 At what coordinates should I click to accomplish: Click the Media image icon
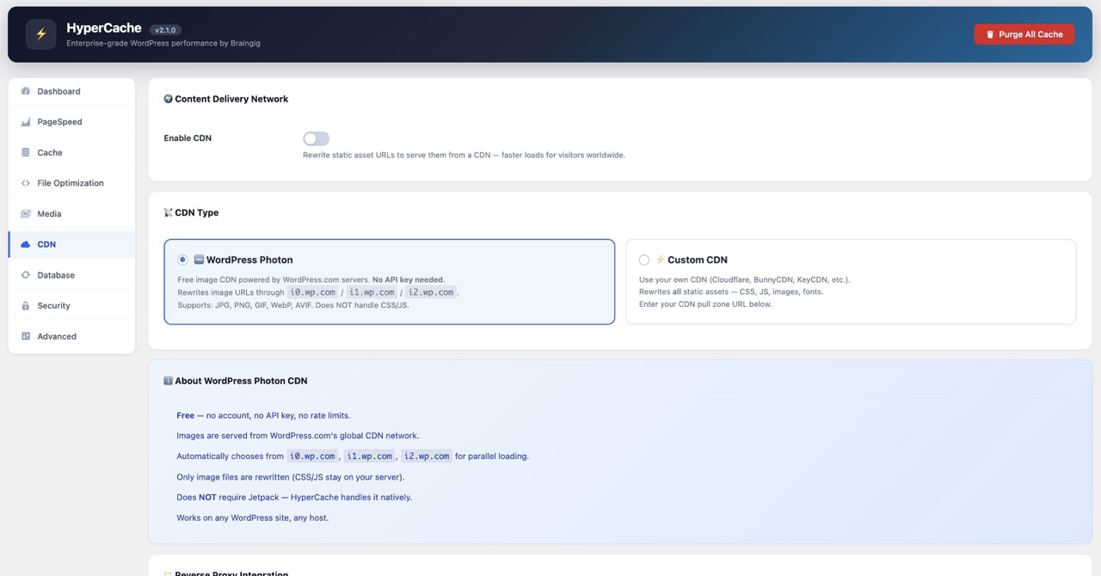pyautogui.click(x=26, y=214)
